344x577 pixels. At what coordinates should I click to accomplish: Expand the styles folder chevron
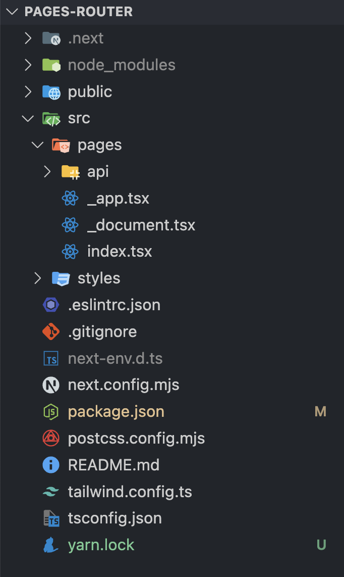37,278
